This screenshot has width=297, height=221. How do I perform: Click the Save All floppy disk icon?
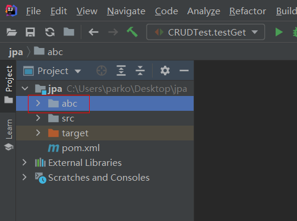point(30,32)
